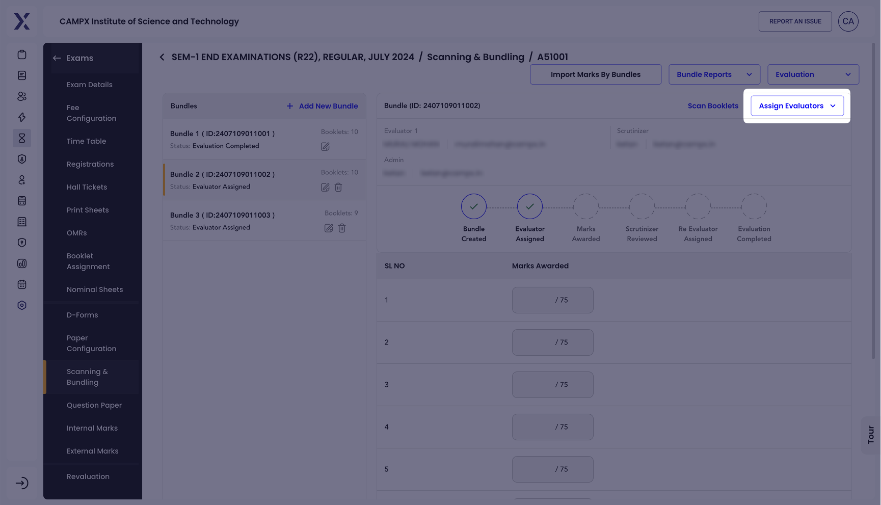Click the Report An Issue button

coord(795,21)
